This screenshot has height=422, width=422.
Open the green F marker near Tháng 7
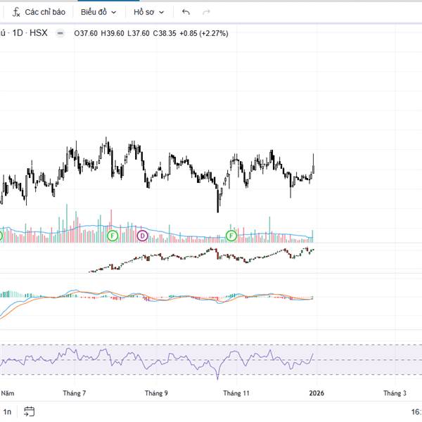click(x=113, y=236)
